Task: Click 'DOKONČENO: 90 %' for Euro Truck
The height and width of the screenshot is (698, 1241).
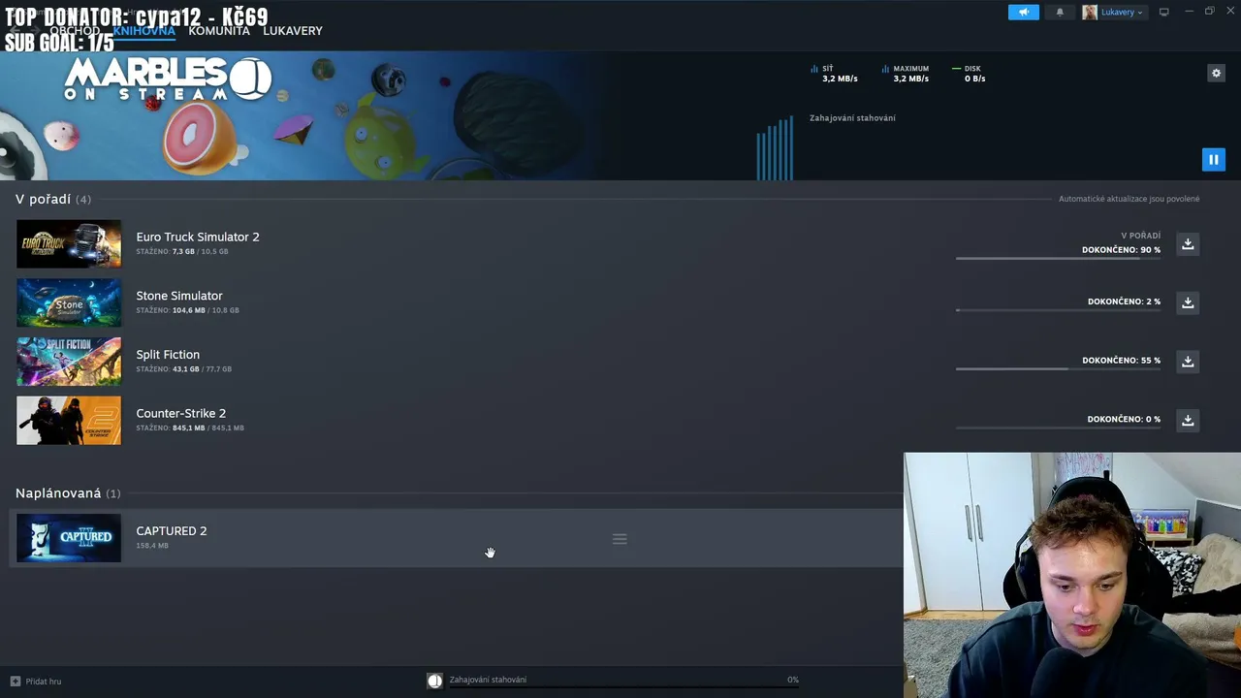Action: click(x=1121, y=250)
